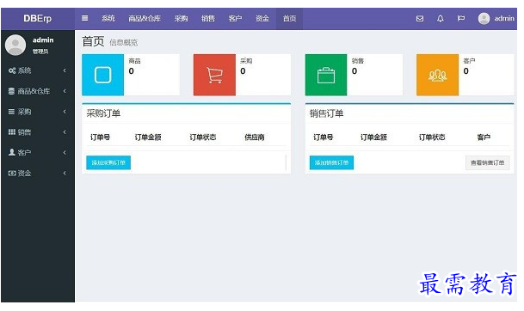The height and width of the screenshot is (311, 524).
Task: Click the 系统 label in sidebar
Action: point(24,70)
